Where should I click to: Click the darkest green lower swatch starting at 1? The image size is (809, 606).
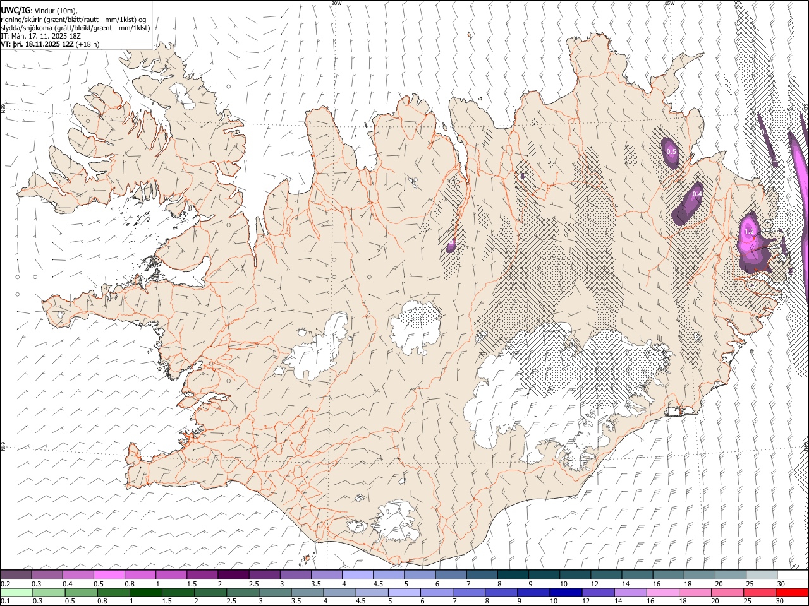tap(145, 592)
